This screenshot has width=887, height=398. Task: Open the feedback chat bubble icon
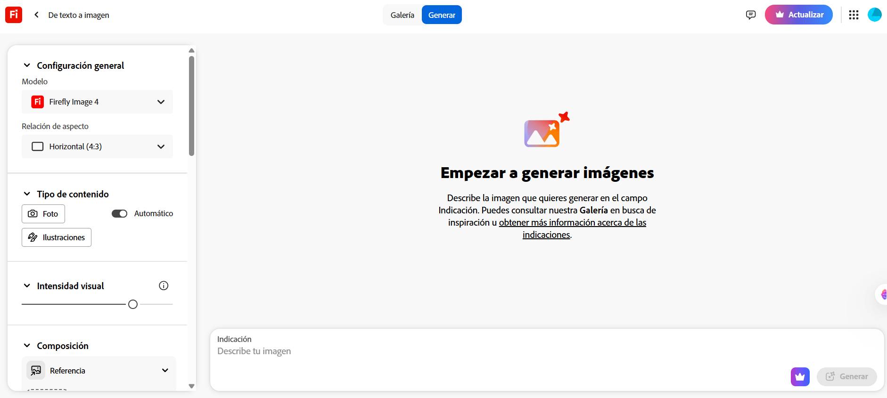pos(751,15)
